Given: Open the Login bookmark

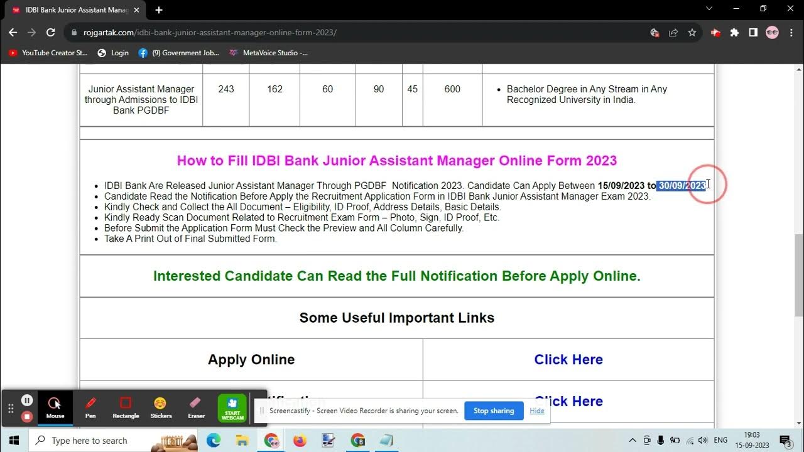Looking at the screenshot, I should click(x=113, y=53).
